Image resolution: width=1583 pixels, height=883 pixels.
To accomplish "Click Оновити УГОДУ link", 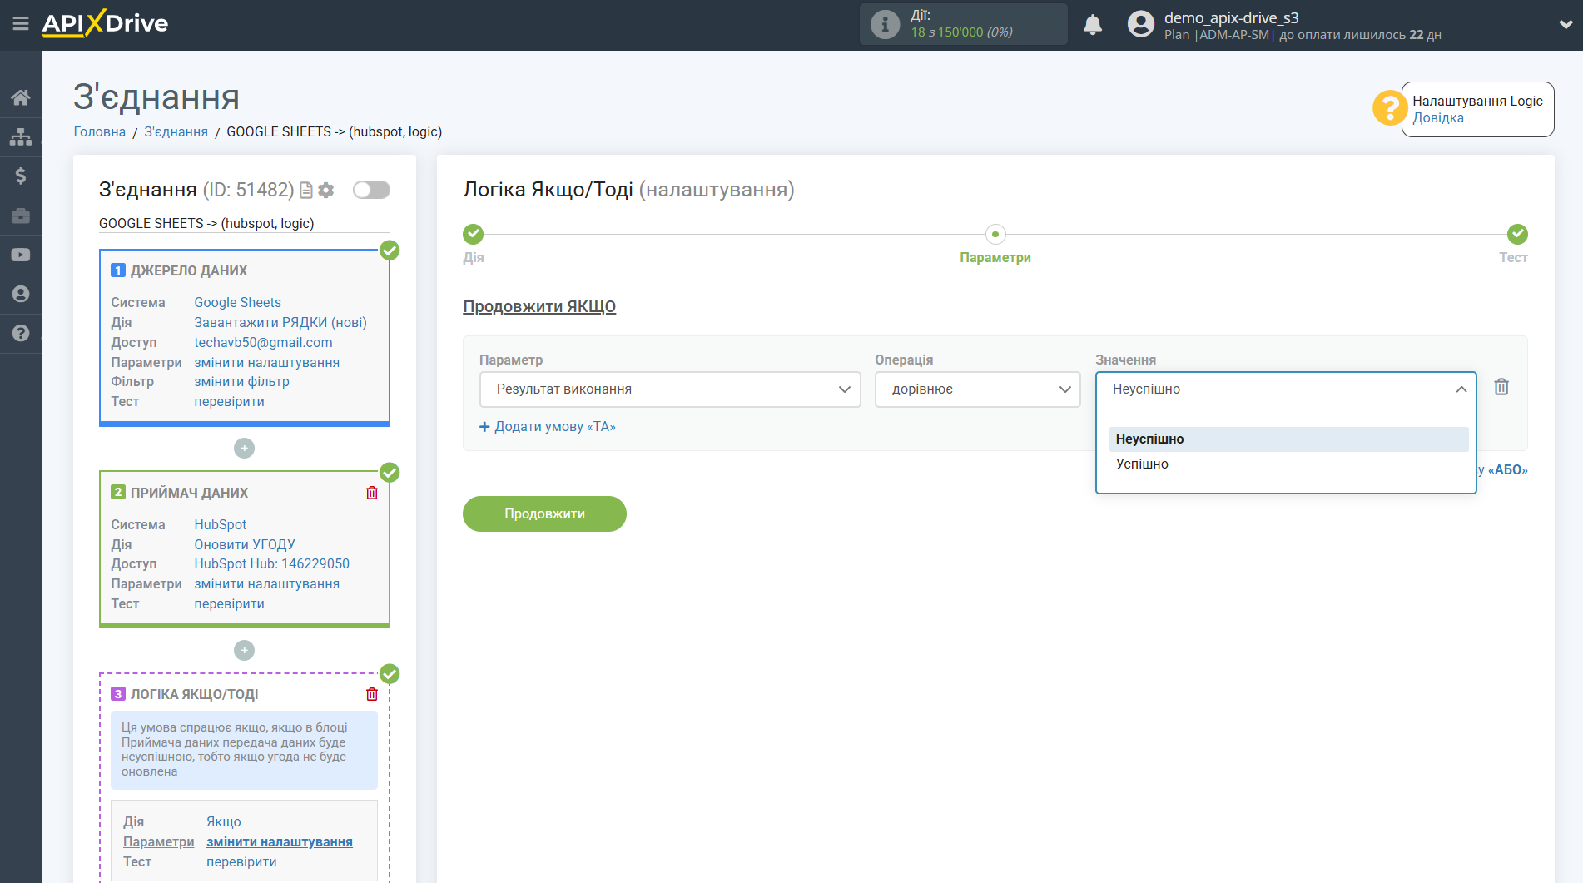I will 245,544.
